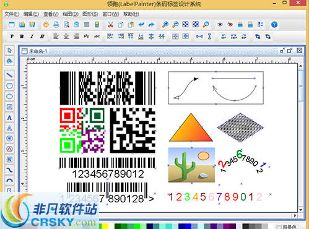Screen dimensions: 309x229
Task: Select the colored QR code
Action: (82, 131)
